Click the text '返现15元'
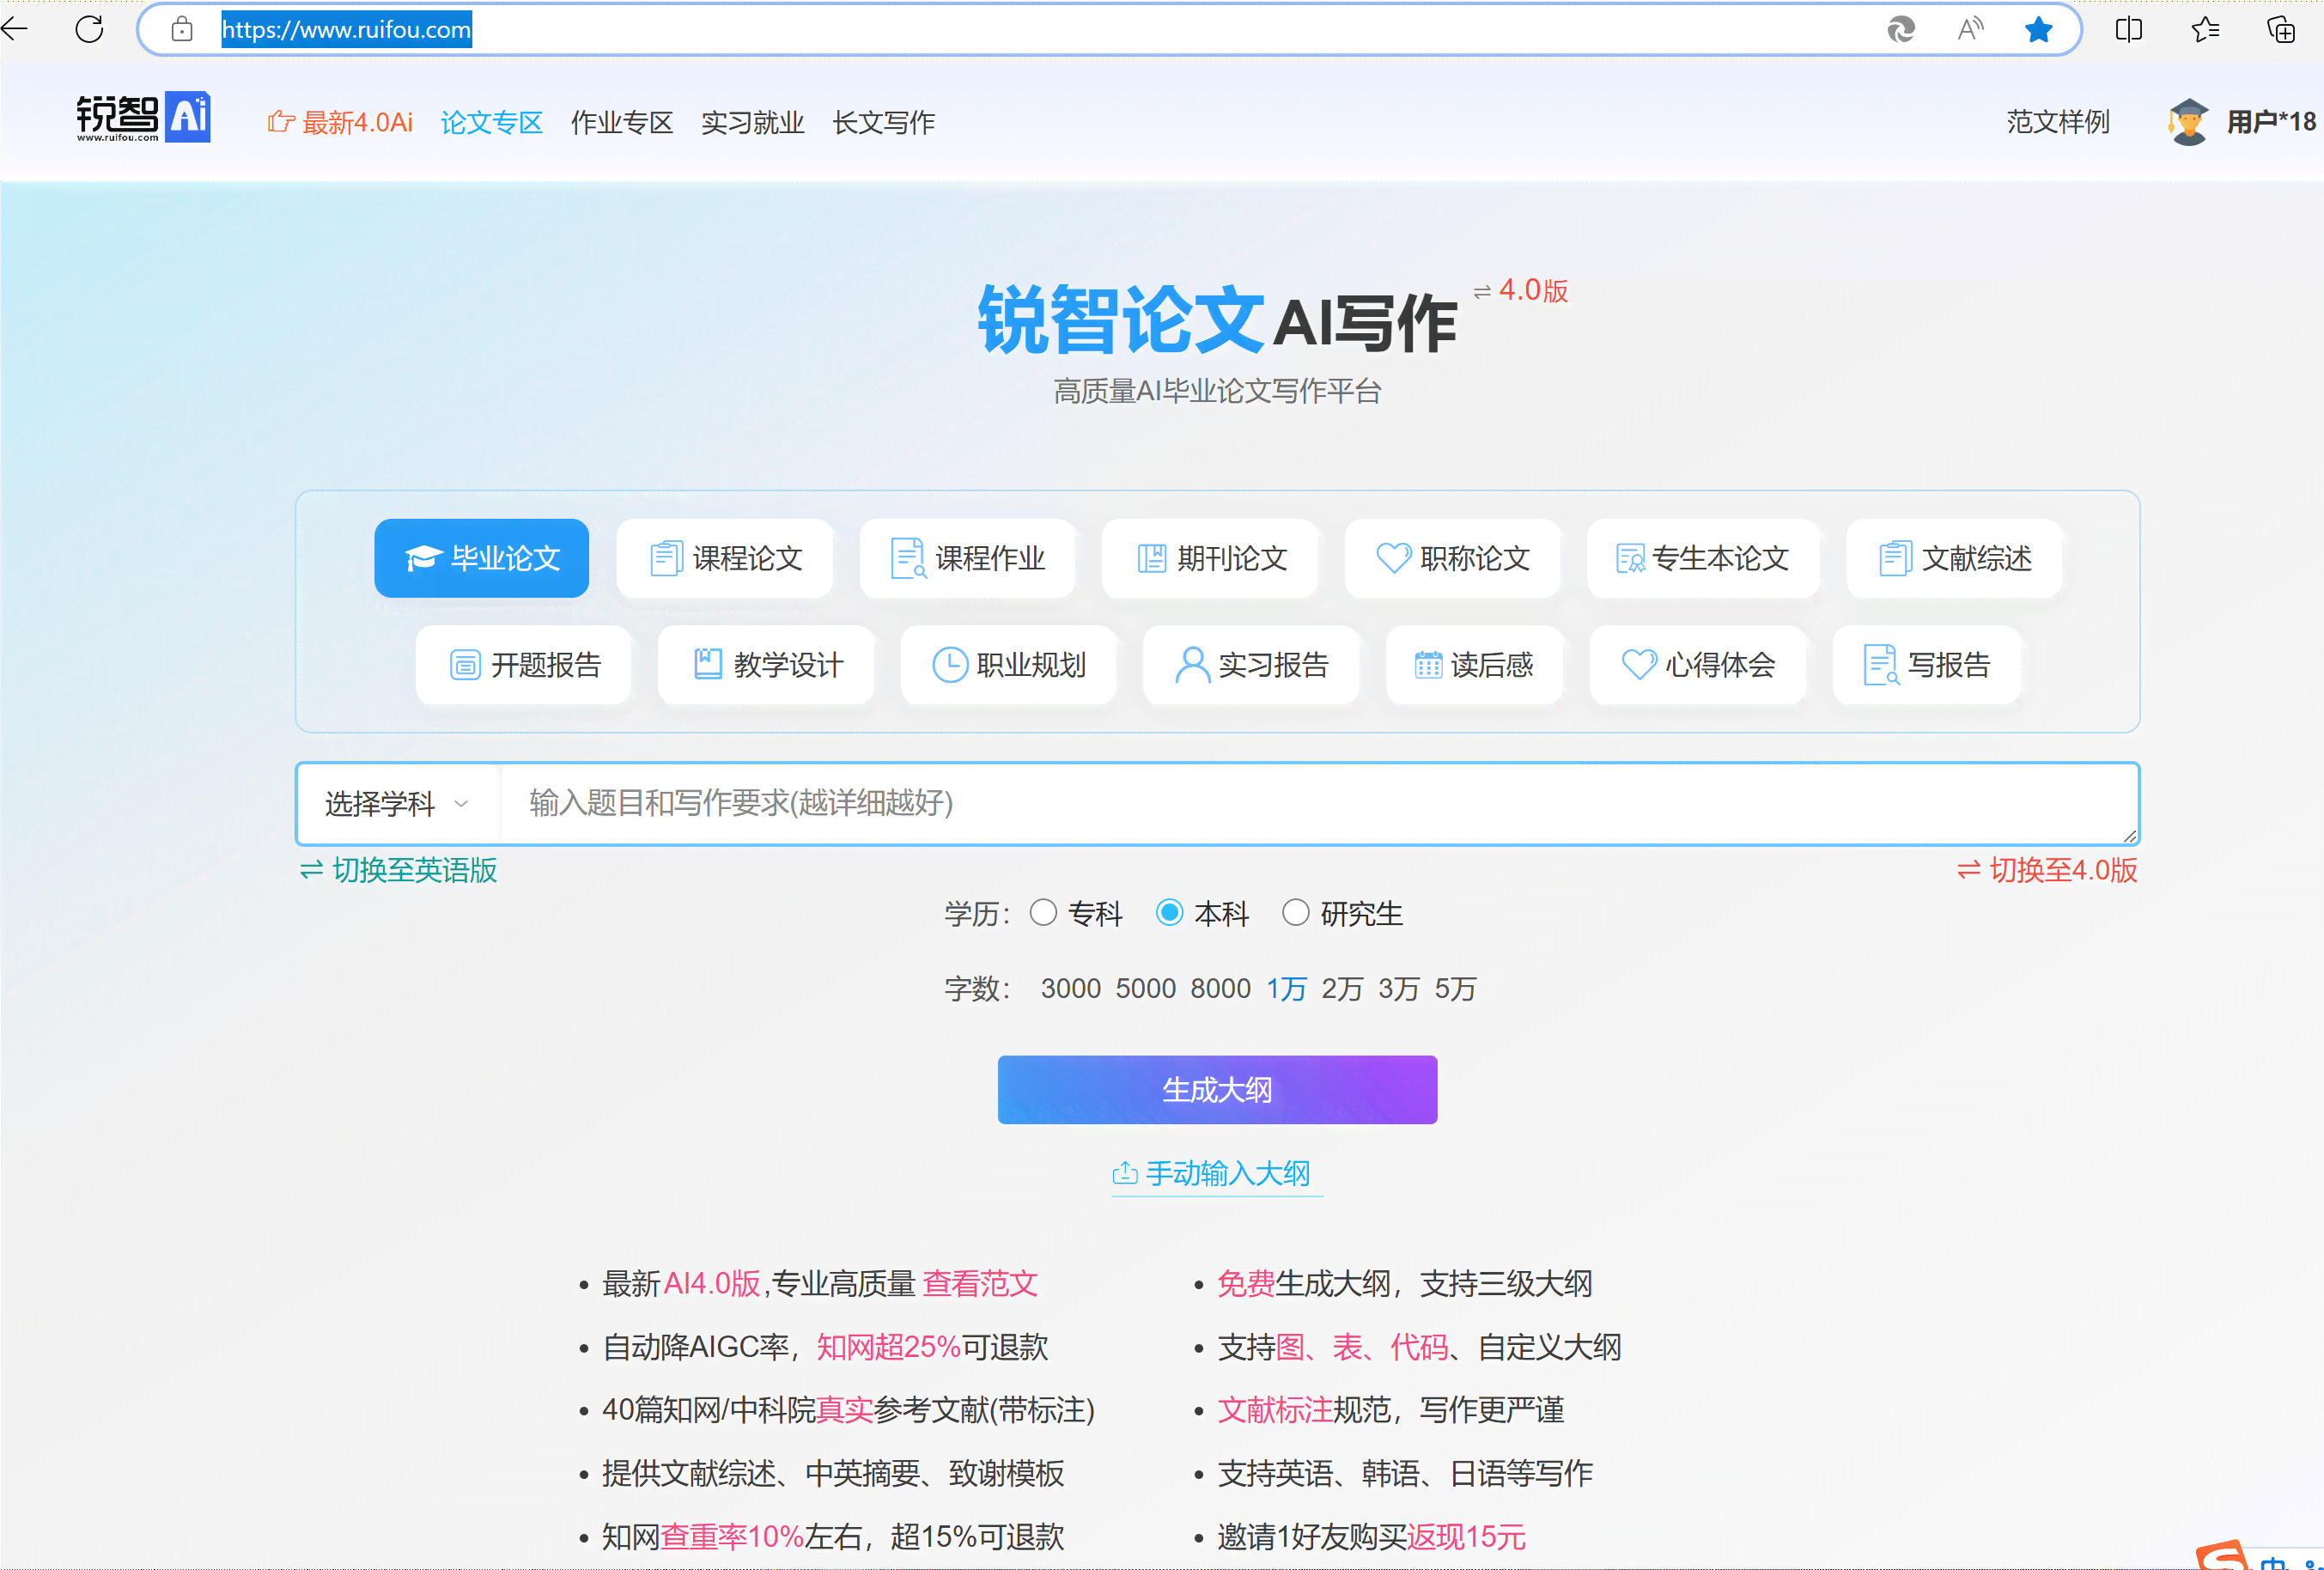 (x=1466, y=1537)
